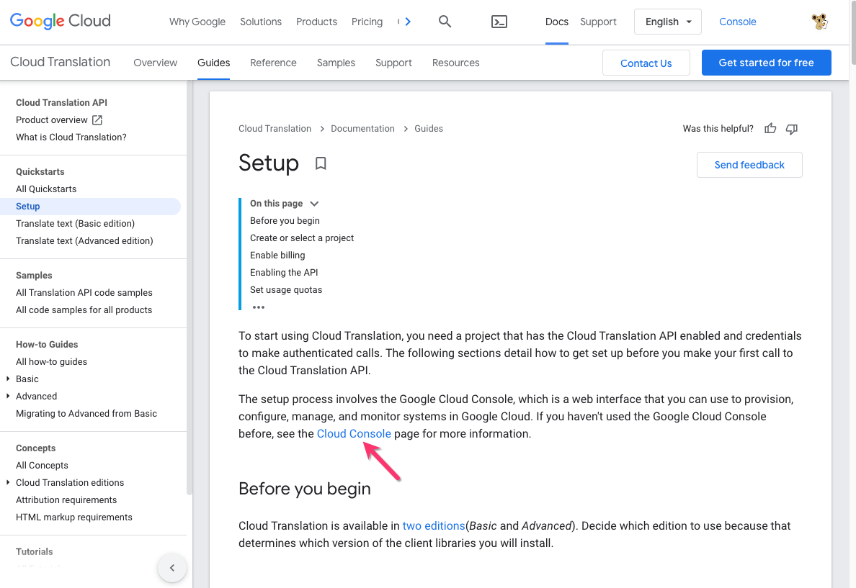Click the external link icon beside Product overview
Viewport: 856px width, 588px height.
(x=97, y=120)
